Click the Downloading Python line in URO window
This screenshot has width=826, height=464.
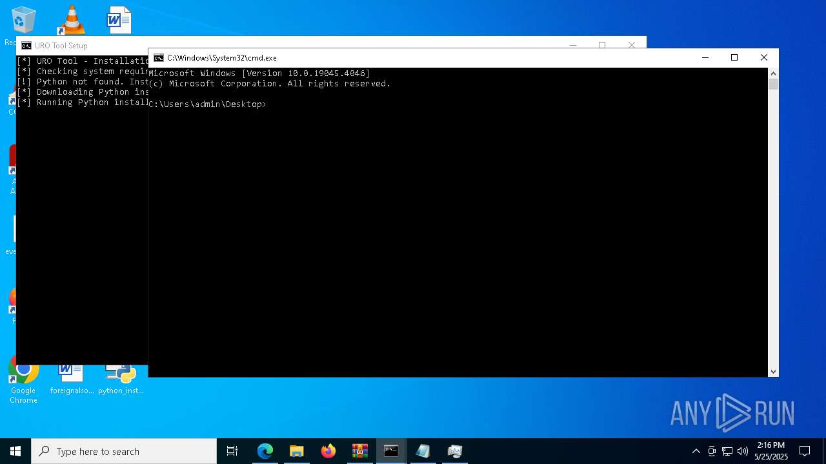[83, 92]
